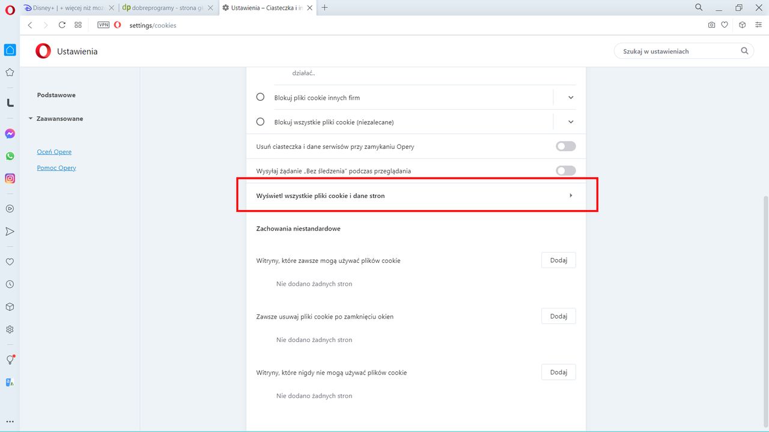The image size is (769, 432).
Task: Click the lightbulb tips icon in sidebar
Action: point(10,359)
